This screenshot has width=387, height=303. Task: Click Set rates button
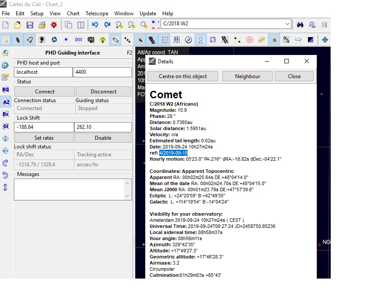[x=44, y=138]
